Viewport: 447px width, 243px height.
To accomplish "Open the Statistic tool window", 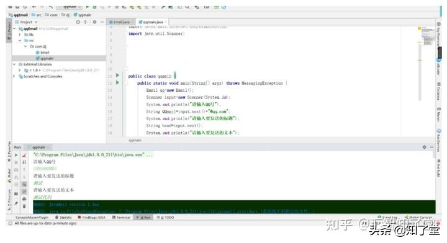I will click(63, 218).
